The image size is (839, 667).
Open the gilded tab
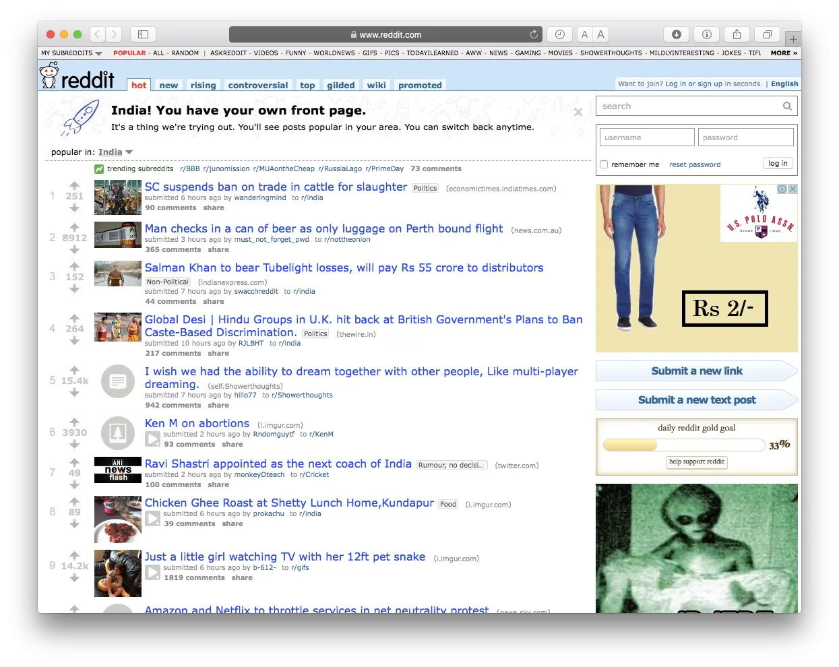coord(341,86)
